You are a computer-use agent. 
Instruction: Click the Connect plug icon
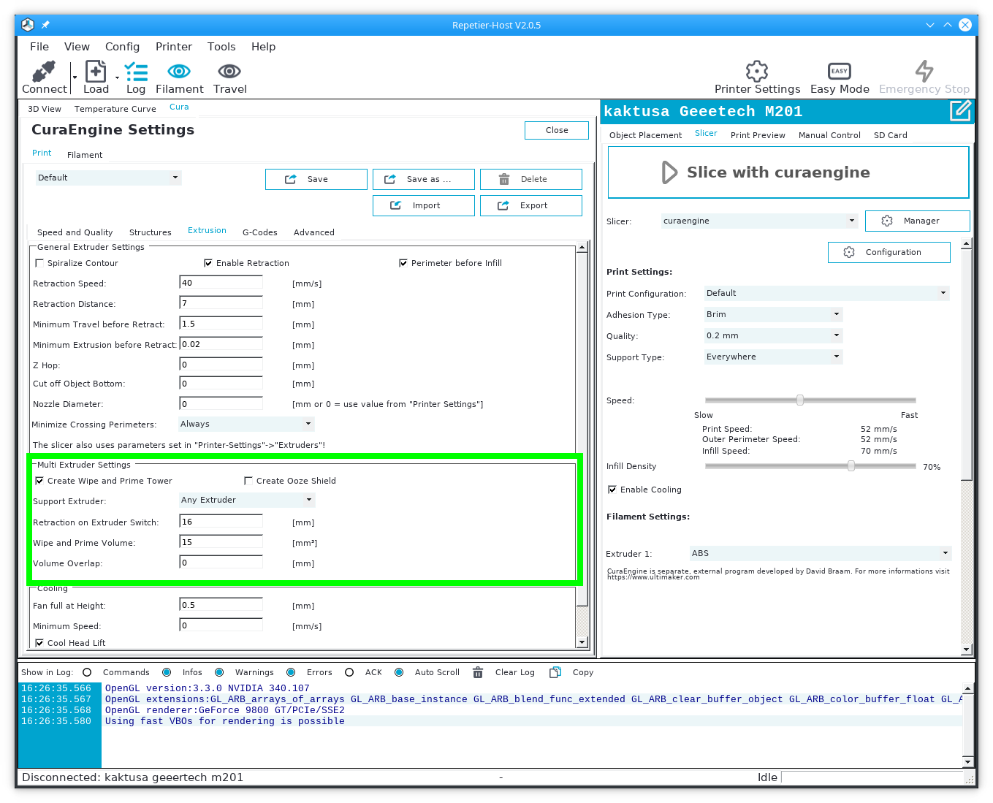[x=44, y=72]
